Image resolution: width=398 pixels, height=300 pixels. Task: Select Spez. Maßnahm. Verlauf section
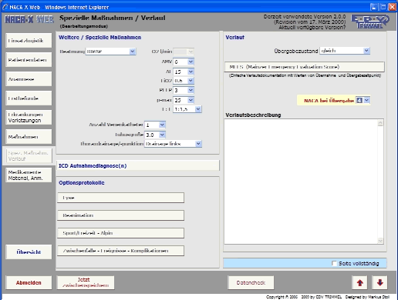(29, 156)
